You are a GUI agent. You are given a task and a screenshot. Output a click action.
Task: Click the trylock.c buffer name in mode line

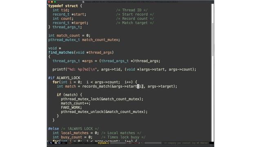[103, 143]
